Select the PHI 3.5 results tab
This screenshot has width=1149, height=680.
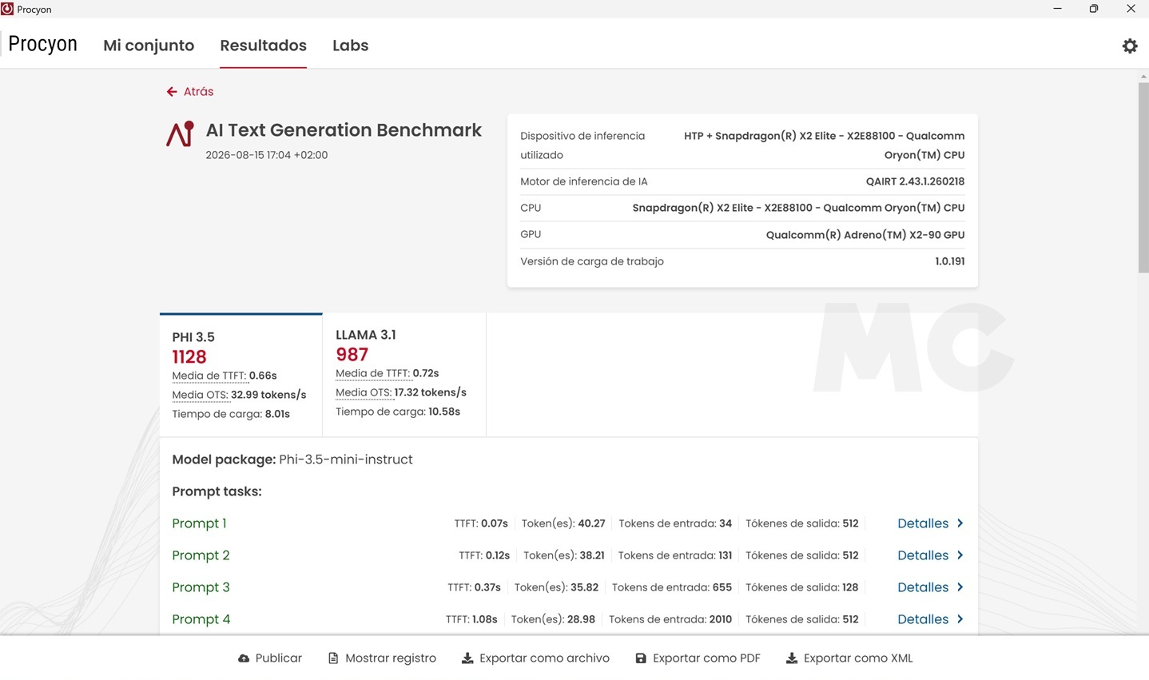pyautogui.click(x=241, y=375)
